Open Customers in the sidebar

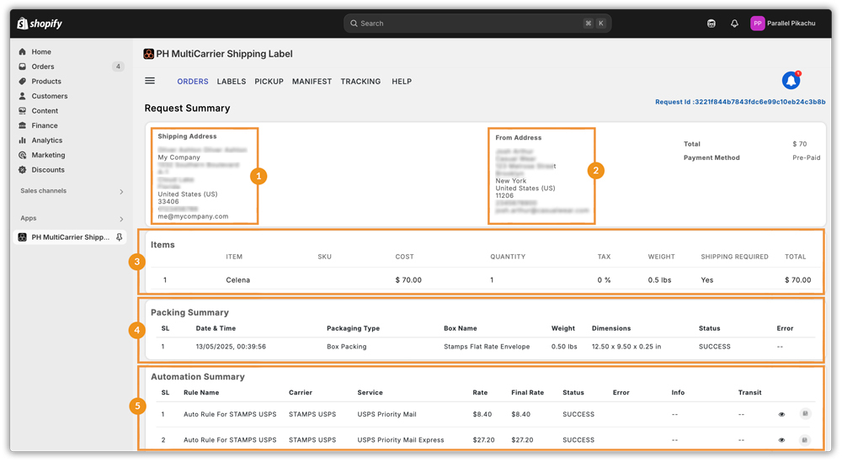[50, 96]
